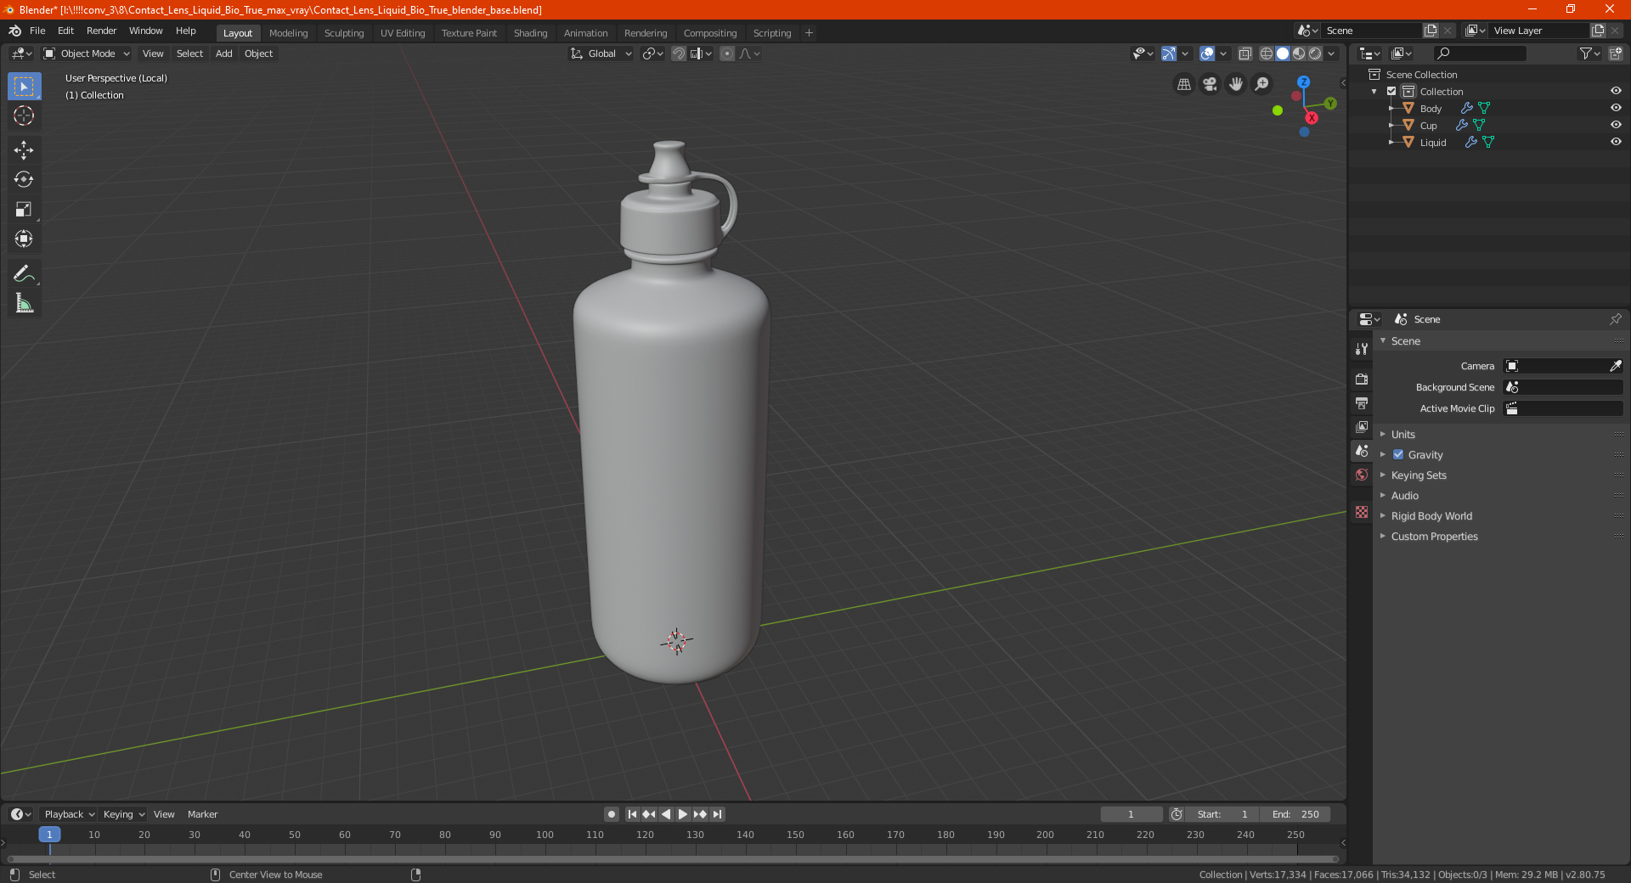The image size is (1631, 883).
Task: Hide the Body object in outliner
Action: coord(1616,108)
